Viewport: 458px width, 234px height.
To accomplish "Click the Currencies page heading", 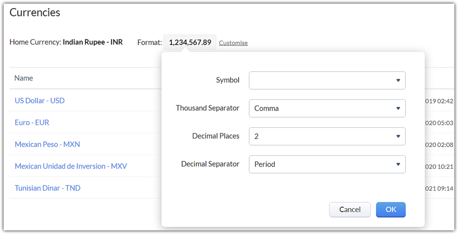I will (35, 12).
